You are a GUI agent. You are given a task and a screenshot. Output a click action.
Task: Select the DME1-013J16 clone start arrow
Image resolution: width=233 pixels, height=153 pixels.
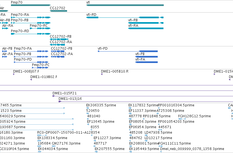[x=60, y=101]
